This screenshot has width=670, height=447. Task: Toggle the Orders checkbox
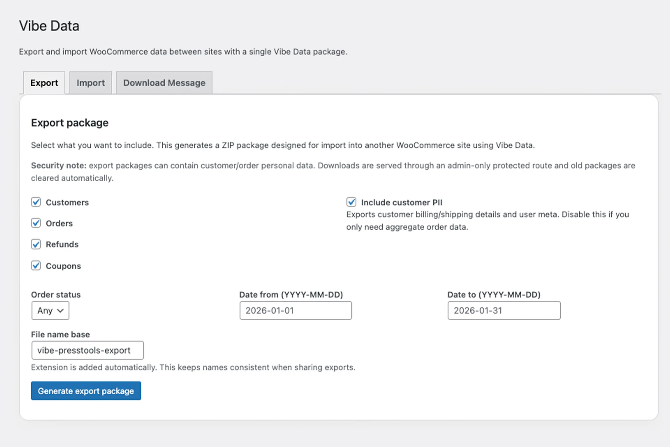click(36, 223)
